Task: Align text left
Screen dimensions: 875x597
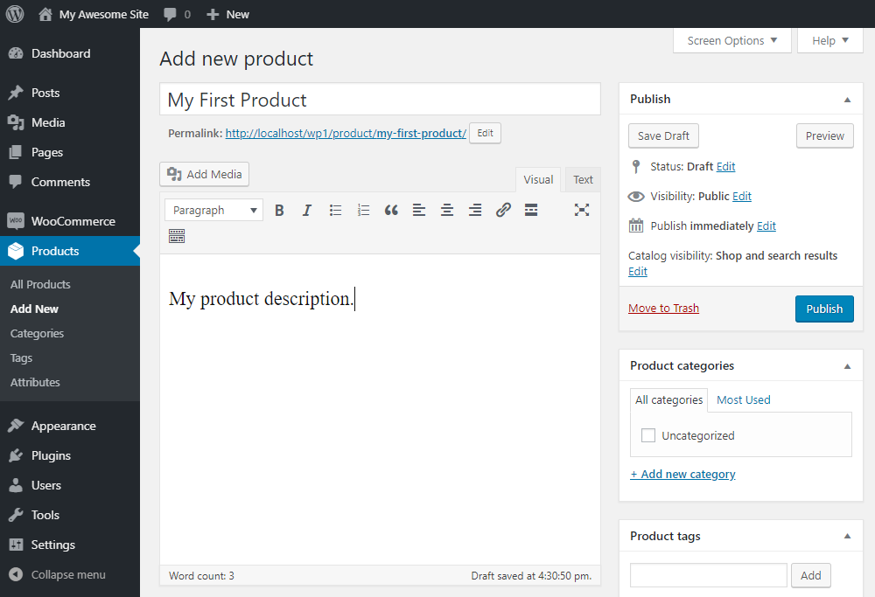Action: click(x=419, y=210)
